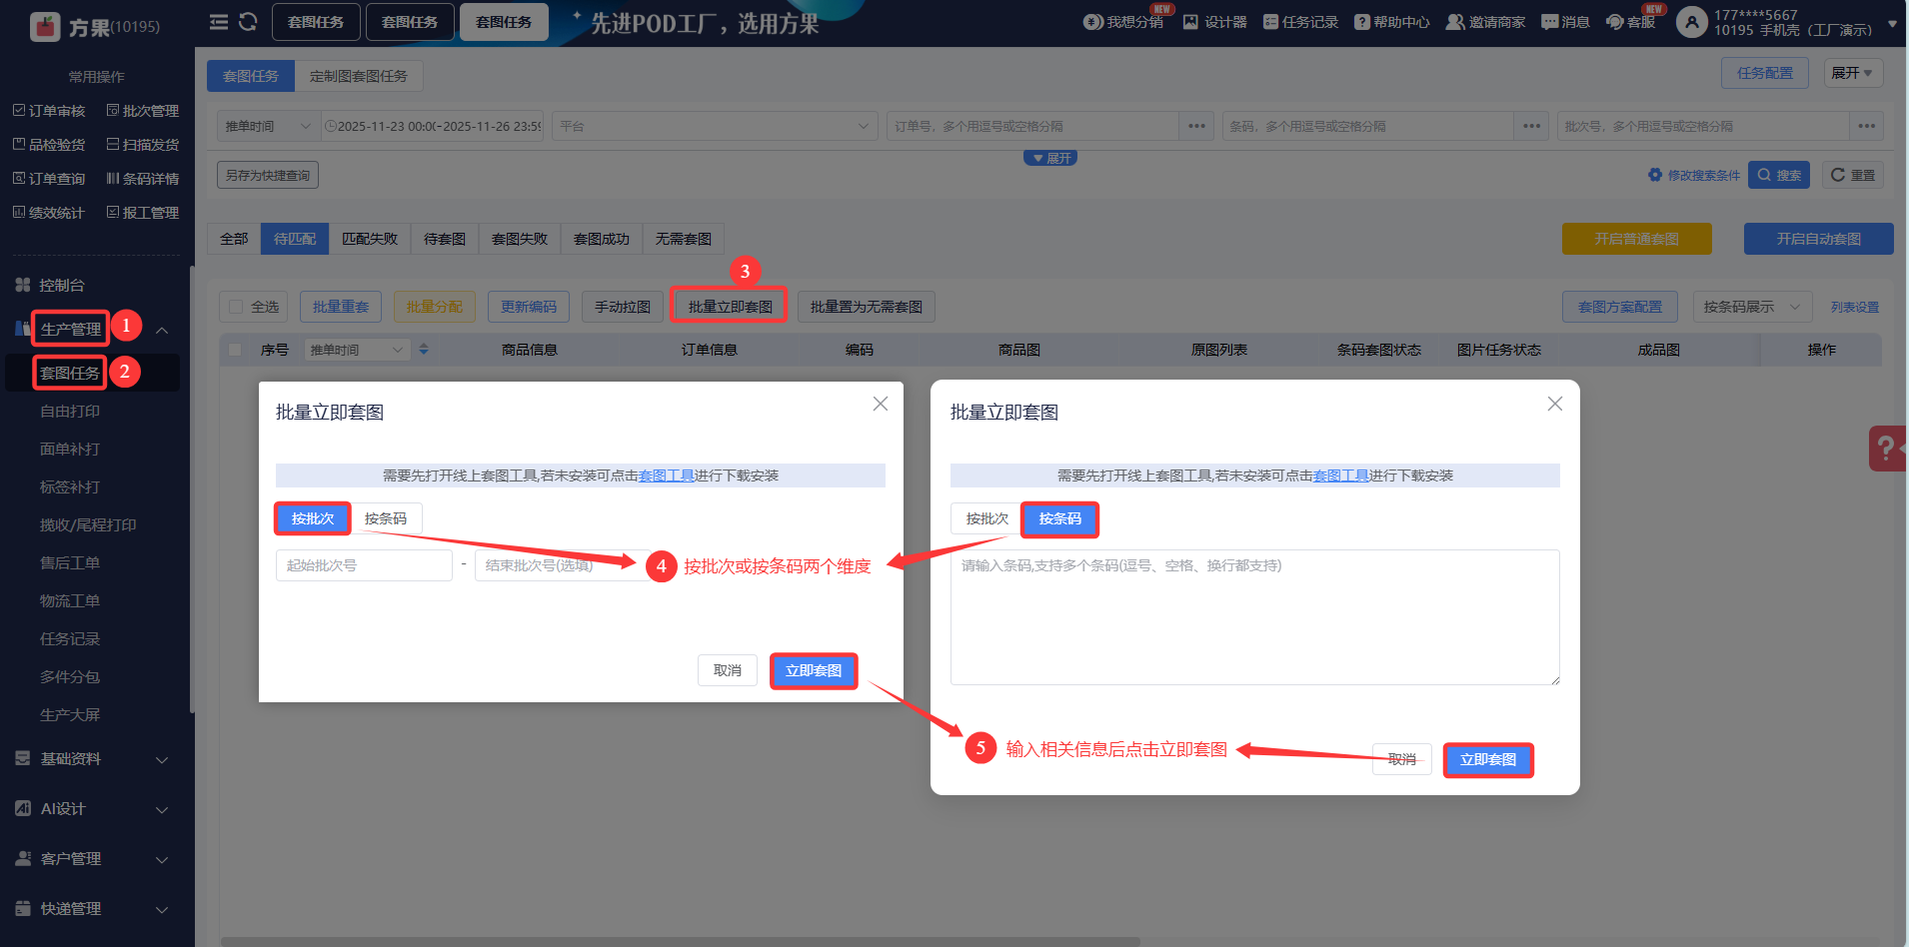This screenshot has height=947, width=1909.
Task: Open the 批次管理 shortcut
Action: (x=143, y=111)
